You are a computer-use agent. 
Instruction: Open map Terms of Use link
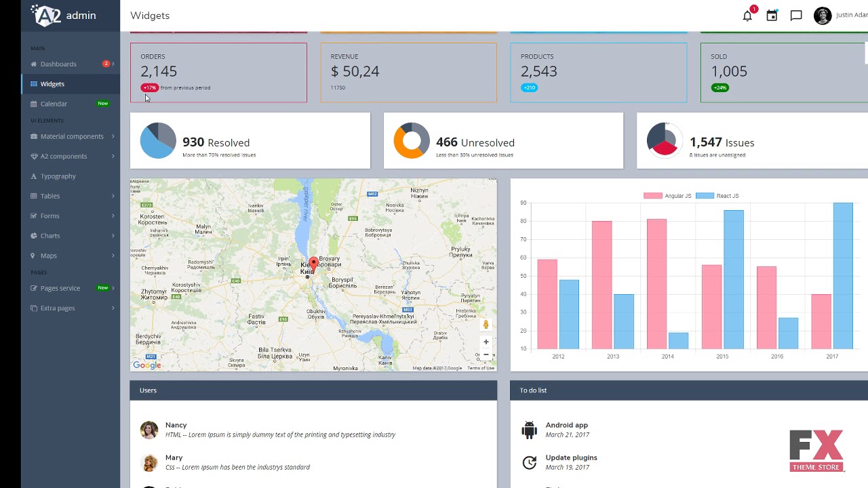click(481, 368)
